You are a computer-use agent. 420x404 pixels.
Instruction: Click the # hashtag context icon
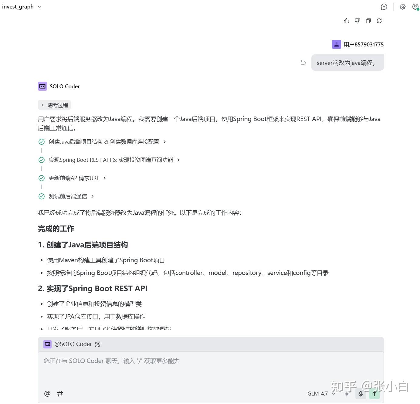point(60,394)
